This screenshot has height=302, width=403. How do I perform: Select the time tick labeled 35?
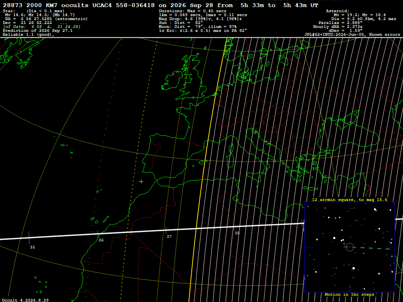click(32, 247)
